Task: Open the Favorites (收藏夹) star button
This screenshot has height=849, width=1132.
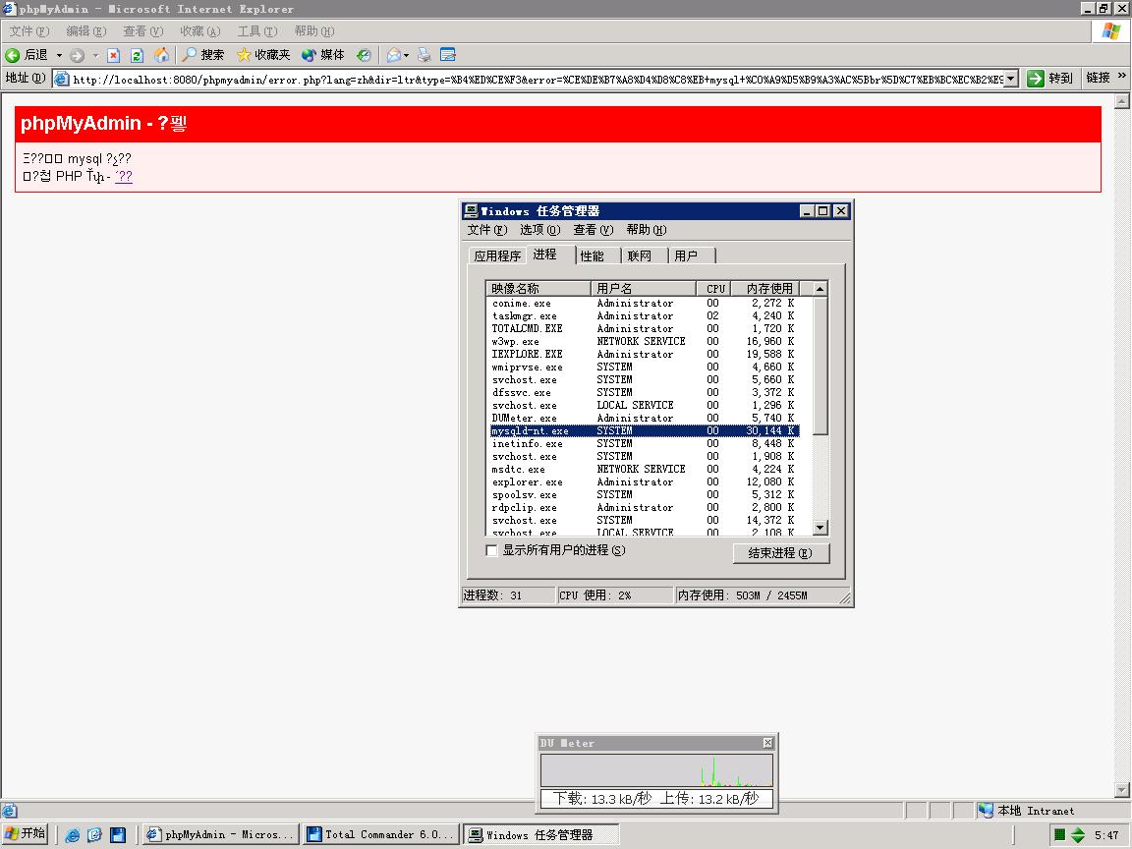Action: coord(263,55)
